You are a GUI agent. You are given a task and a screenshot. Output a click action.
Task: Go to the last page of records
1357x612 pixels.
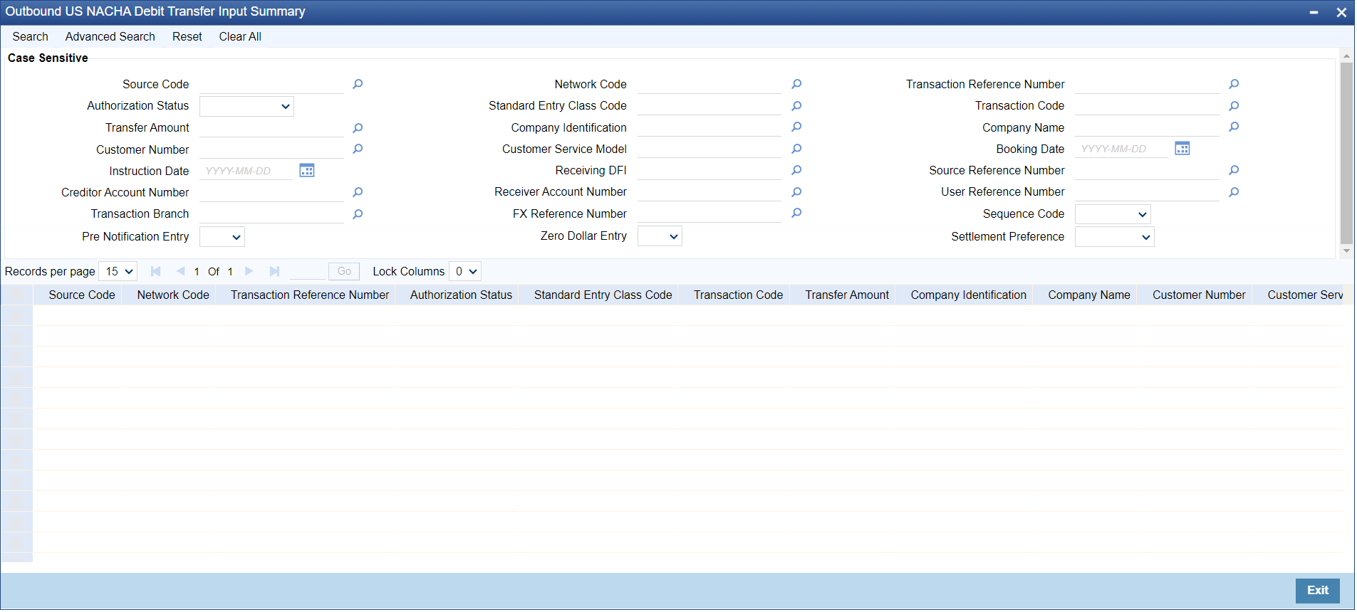[x=274, y=272]
